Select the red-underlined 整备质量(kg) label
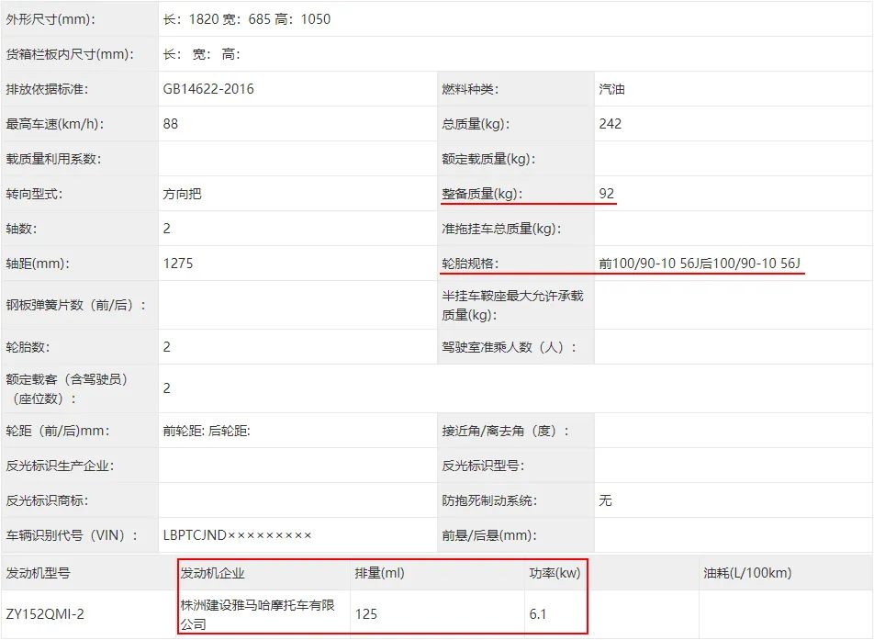Image resolution: width=874 pixels, height=640 pixels. coord(477,194)
